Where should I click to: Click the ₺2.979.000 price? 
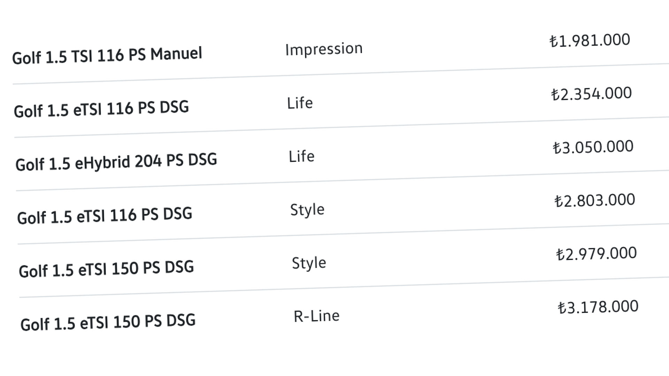597,253
